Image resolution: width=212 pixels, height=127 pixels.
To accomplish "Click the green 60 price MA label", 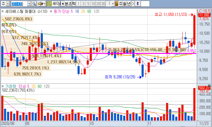I will [x=89, y=12].
